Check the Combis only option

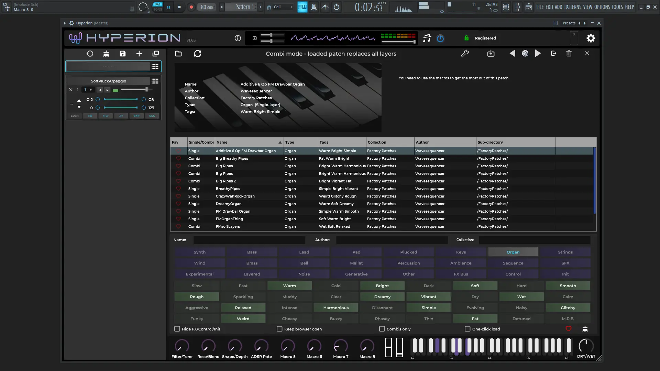pos(382,329)
